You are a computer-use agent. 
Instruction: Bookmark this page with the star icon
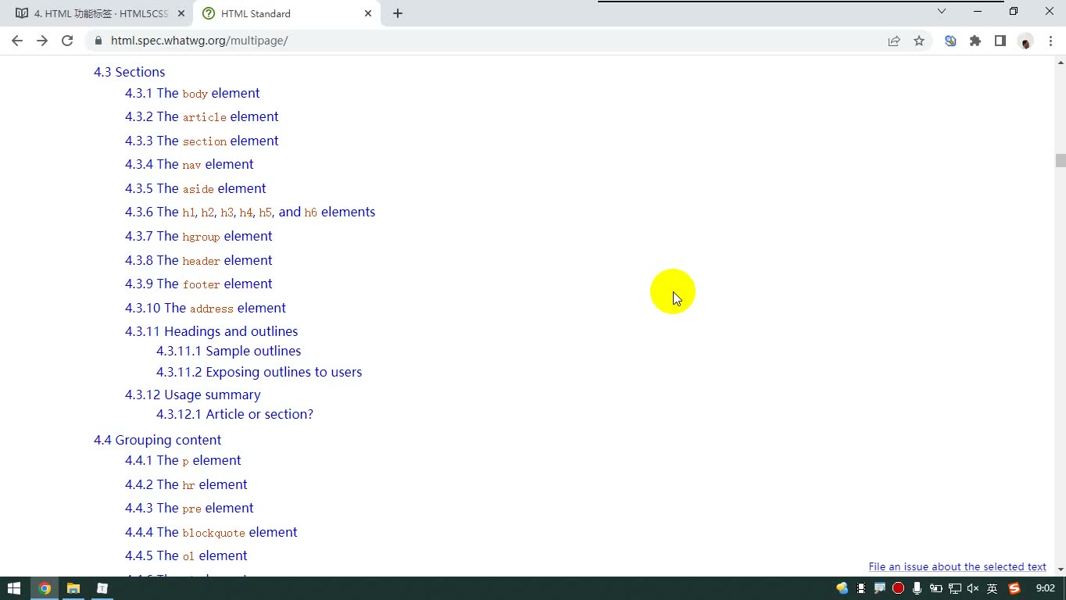tap(919, 41)
